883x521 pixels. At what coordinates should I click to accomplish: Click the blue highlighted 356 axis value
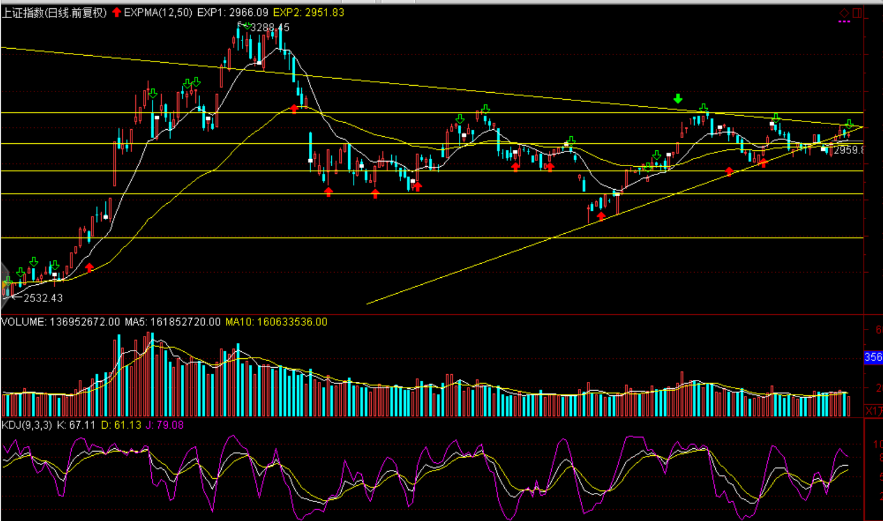click(873, 357)
